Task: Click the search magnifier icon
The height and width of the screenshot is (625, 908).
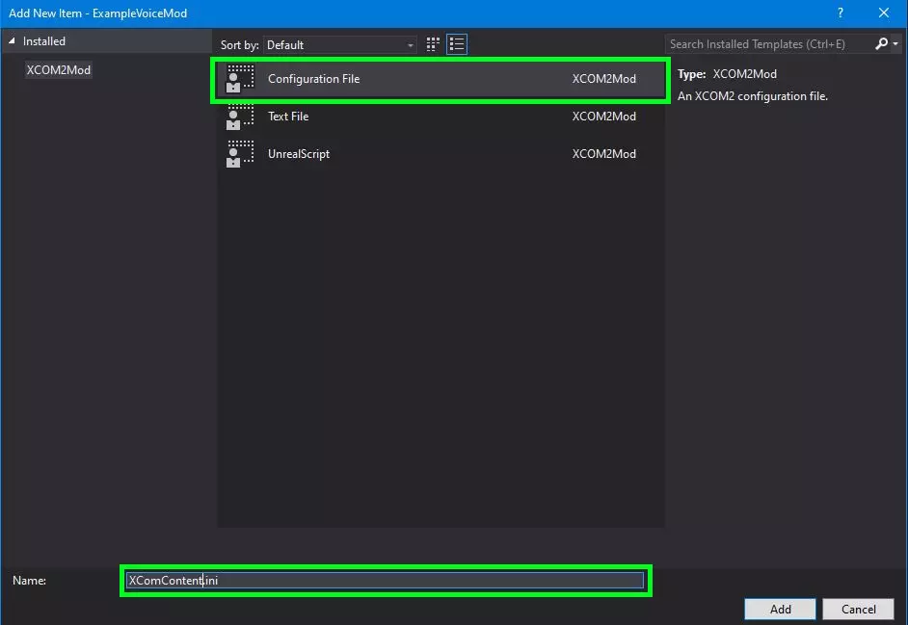Action: coord(881,44)
